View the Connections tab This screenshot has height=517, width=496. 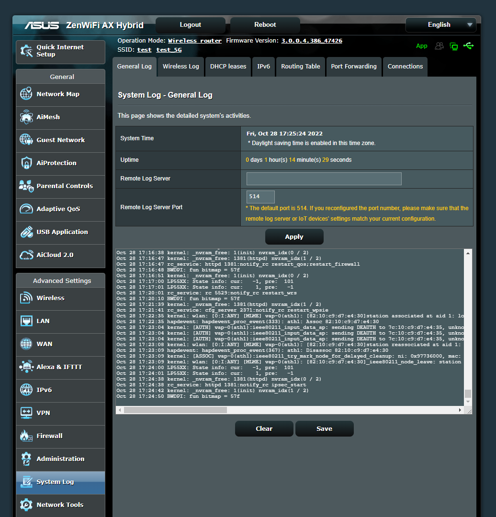click(405, 67)
